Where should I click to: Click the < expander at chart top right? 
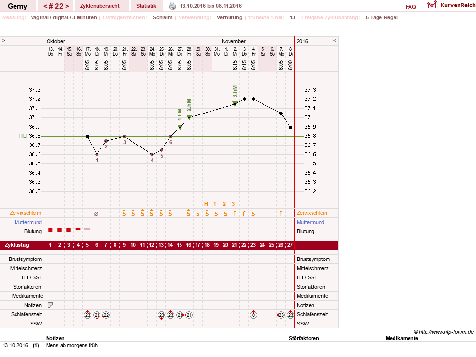(335, 40)
